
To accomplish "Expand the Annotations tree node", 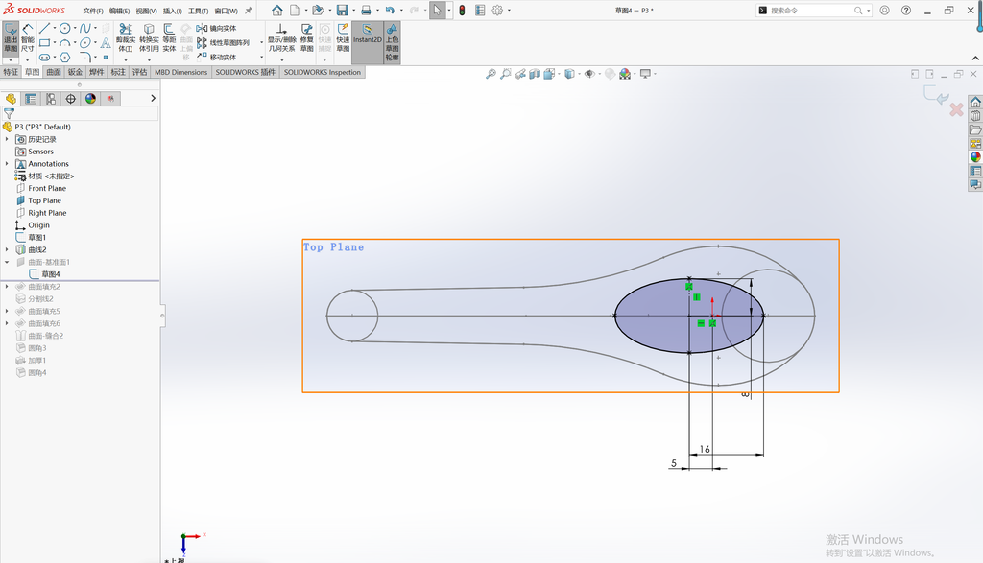I will 7,163.
